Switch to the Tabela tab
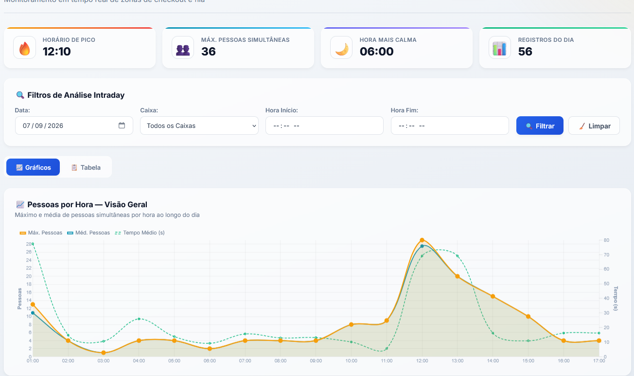 (x=86, y=167)
